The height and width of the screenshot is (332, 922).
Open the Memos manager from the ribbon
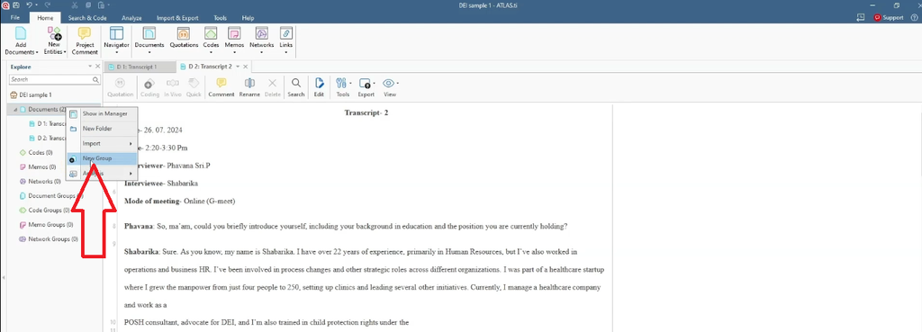pyautogui.click(x=234, y=38)
